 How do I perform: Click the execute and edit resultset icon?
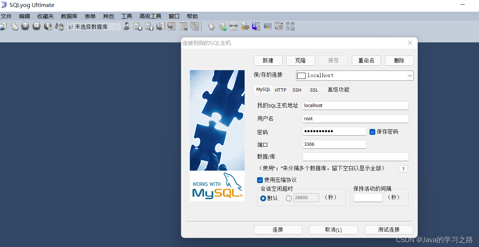[x=48, y=26]
